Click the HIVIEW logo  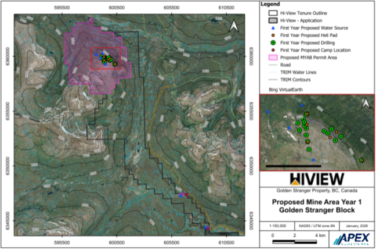pyautogui.click(x=316, y=178)
